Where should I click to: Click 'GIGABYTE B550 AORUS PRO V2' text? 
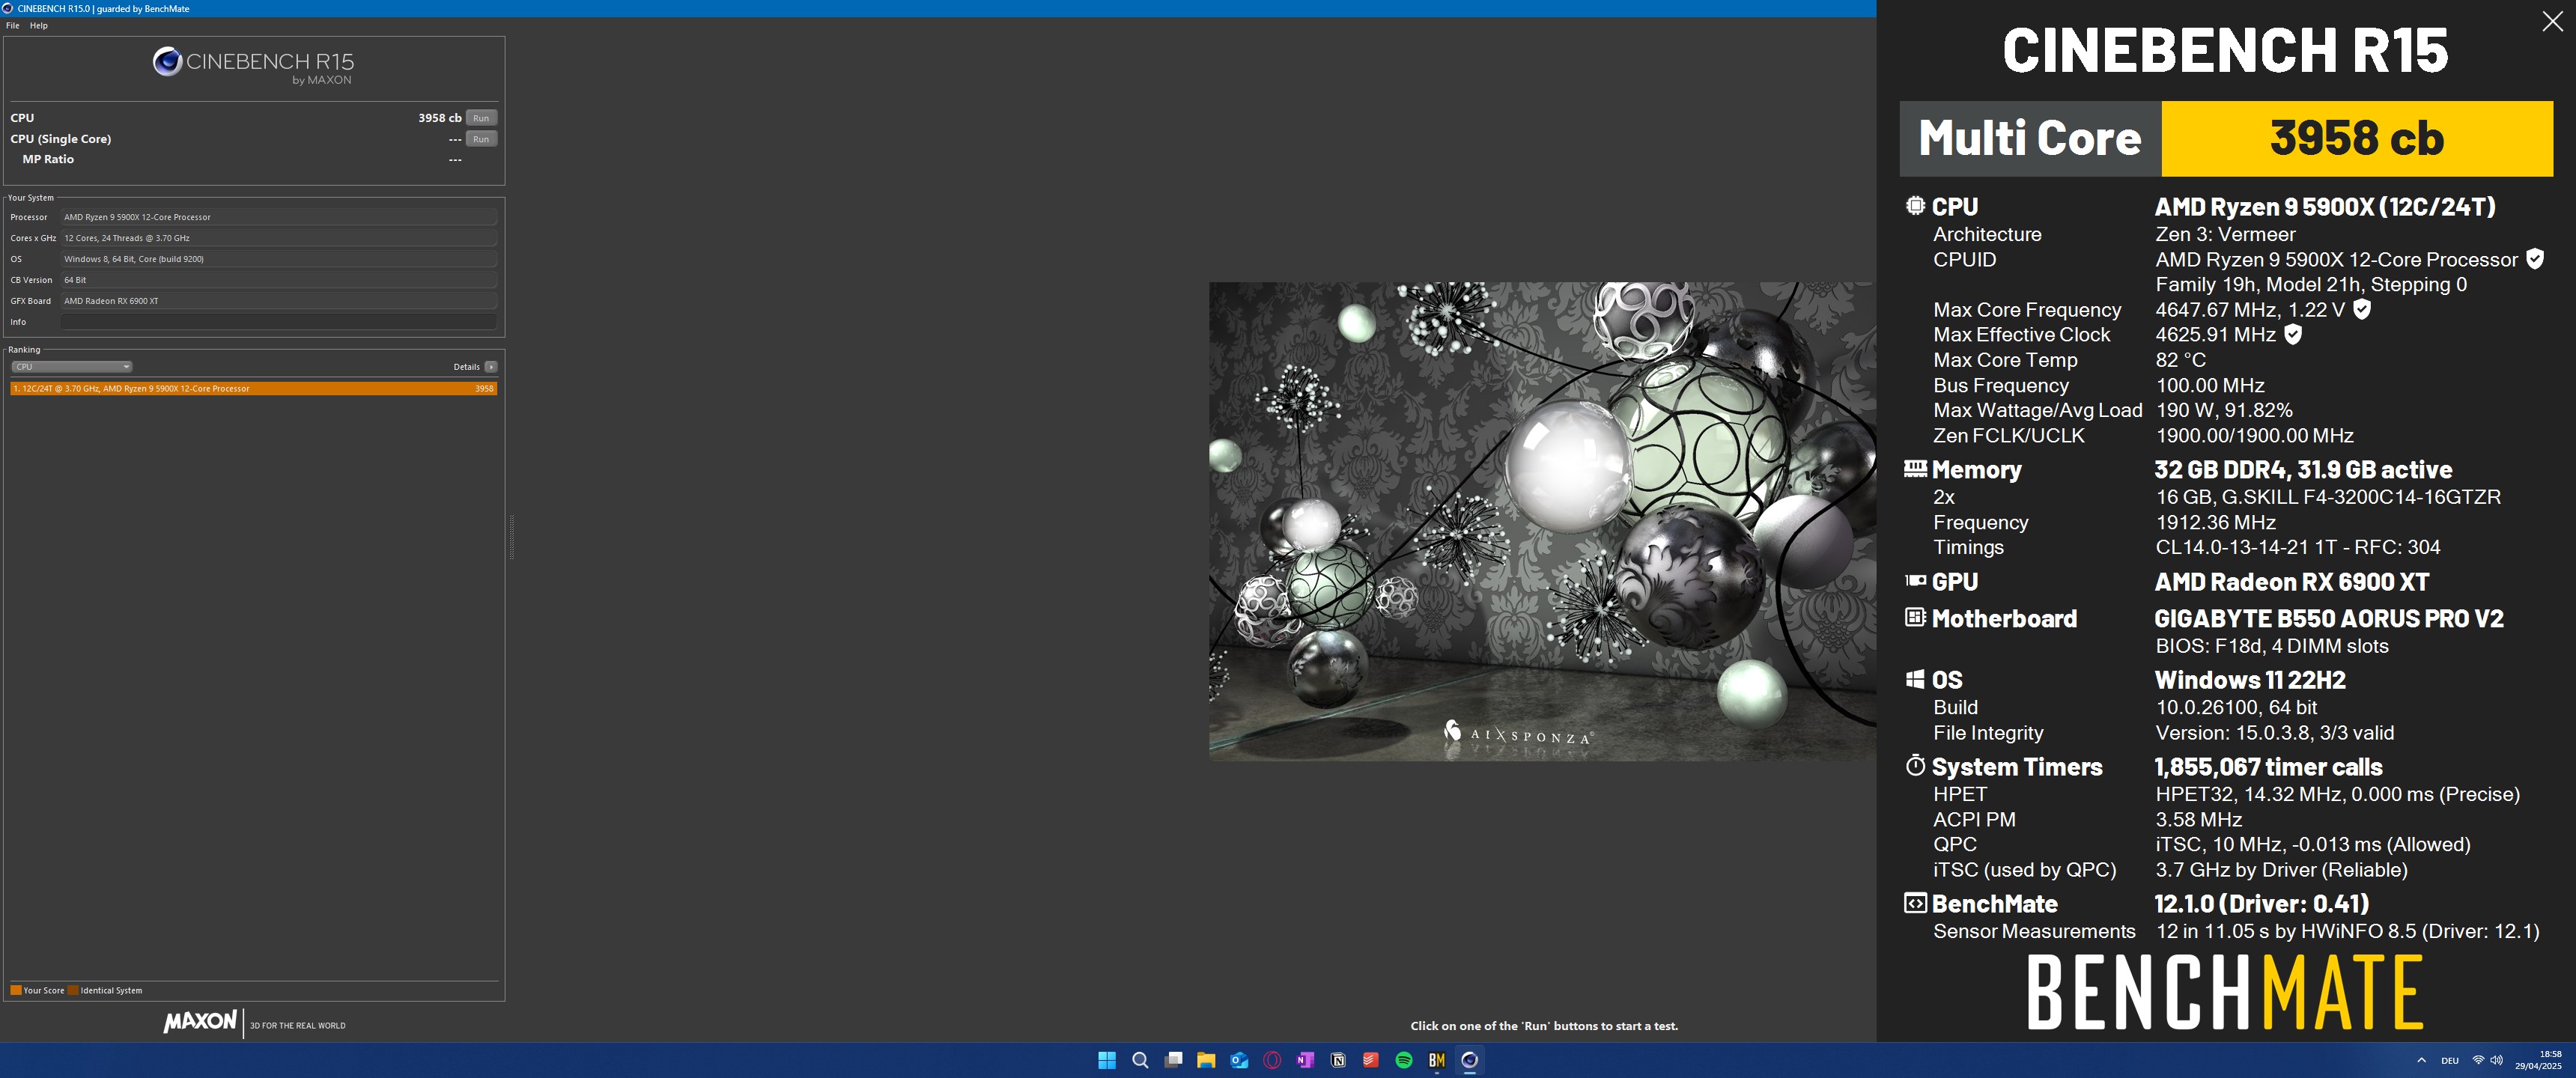[x=2329, y=618]
